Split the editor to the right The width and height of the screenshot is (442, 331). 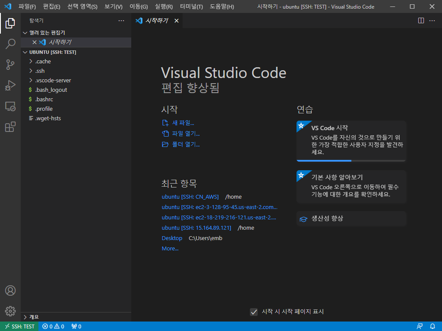click(421, 21)
